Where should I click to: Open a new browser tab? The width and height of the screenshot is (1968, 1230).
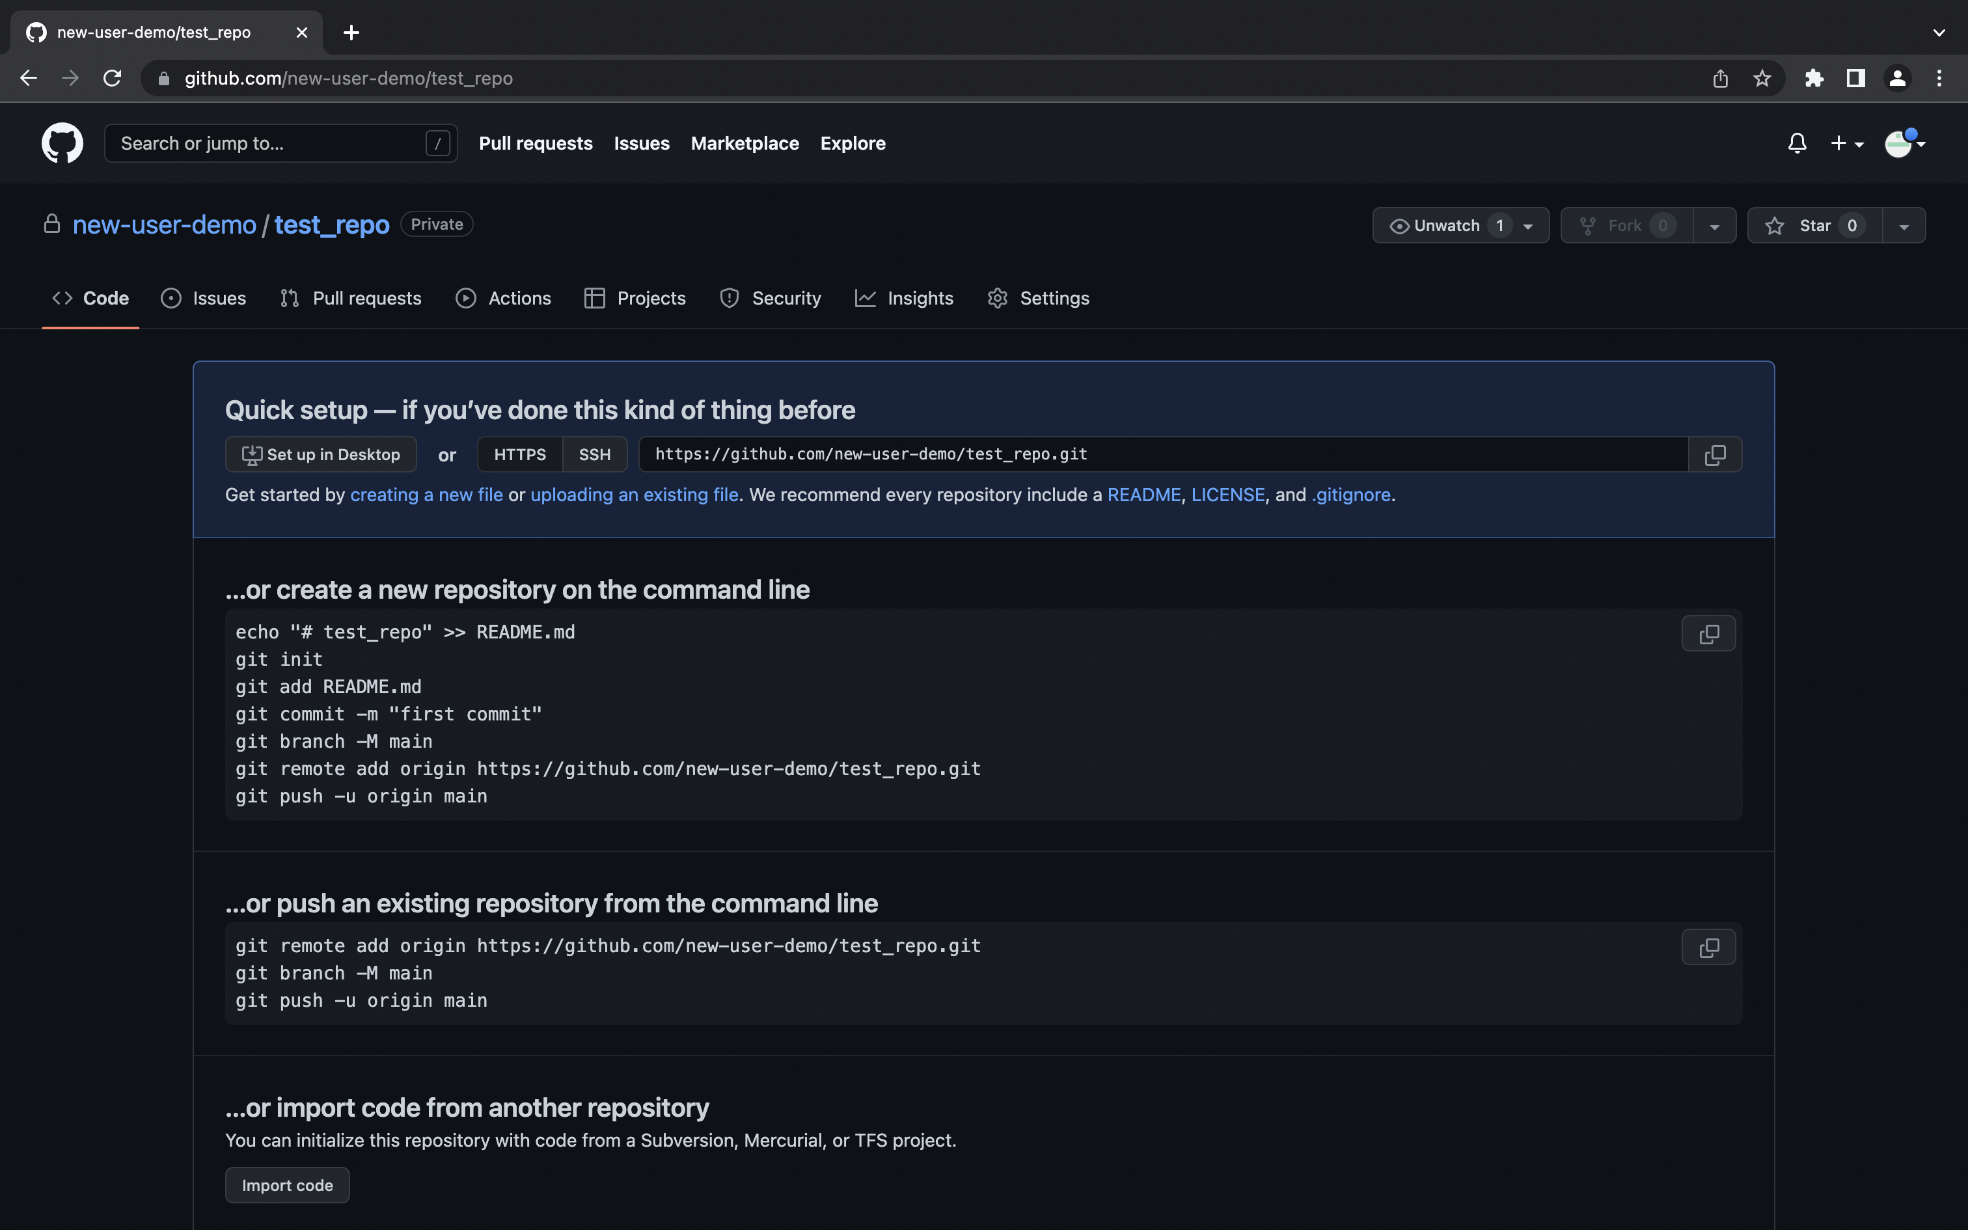(351, 33)
